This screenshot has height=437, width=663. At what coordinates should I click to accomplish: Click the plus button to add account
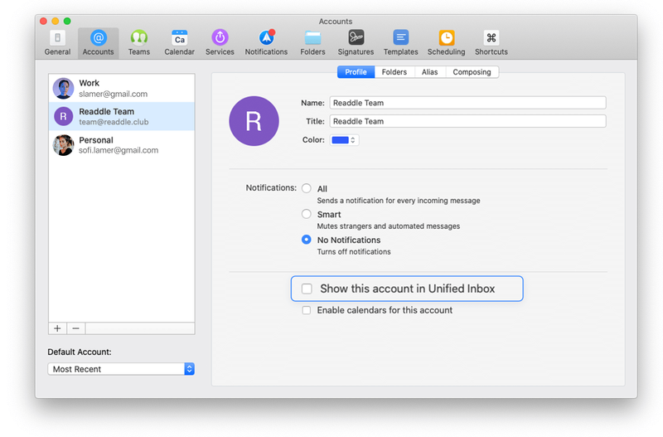tap(57, 328)
